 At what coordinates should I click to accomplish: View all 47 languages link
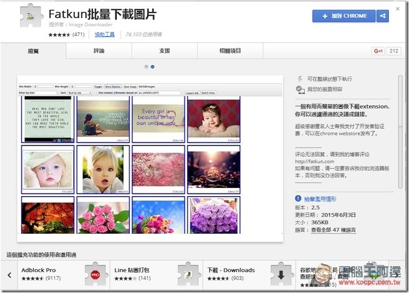pyautogui.click(x=333, y=230)
